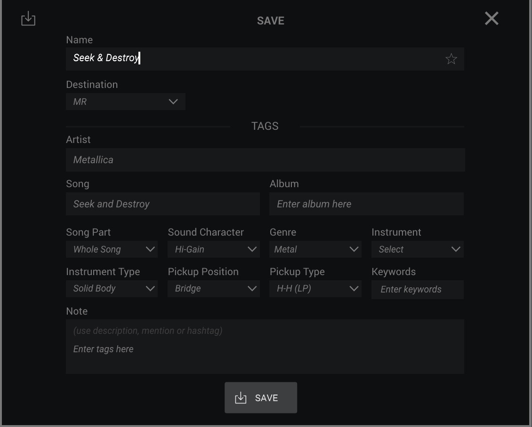This screenshot has height=427, width=532.
Task: Open the Destination dropdown showing MR
Action: pyautogui.click(x=126, y=102)
